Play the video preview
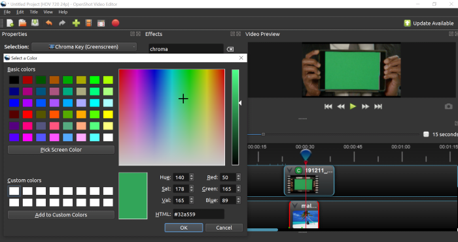This screenshot has height=242, width=458. coord(353,106)
